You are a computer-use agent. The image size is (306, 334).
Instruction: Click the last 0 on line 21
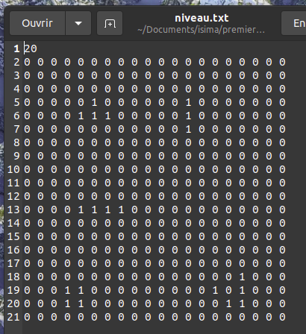coord(282,317)
